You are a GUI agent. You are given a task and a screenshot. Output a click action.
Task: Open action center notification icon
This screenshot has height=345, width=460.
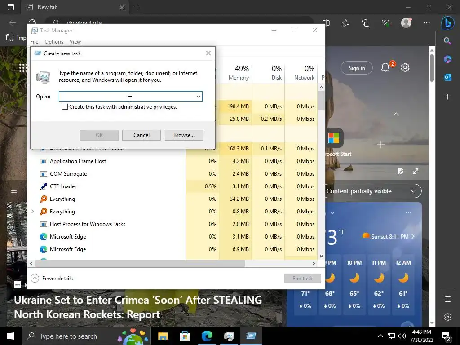[446, 336]
